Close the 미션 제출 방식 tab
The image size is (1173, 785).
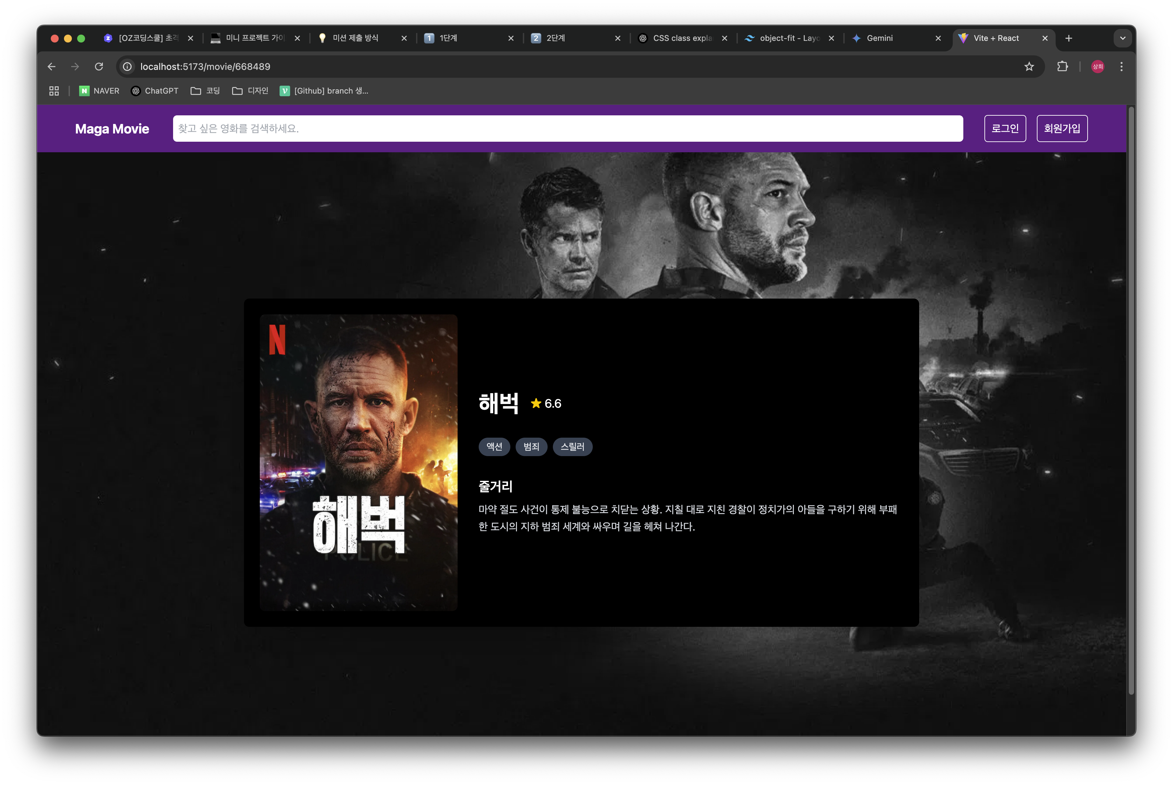pyautogui.click(x=404, y=38)
